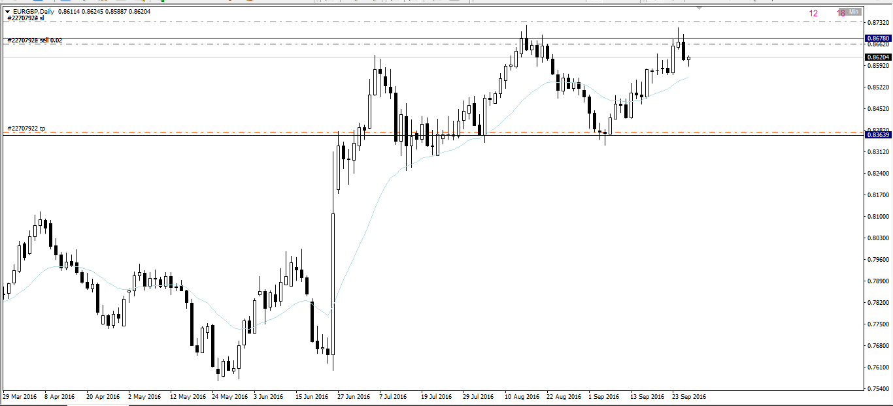Image resolution: width=893 pixels, height=406 pixels.
Task: Click the 8 Apr 2016 date label
Action: coord(59,396)
